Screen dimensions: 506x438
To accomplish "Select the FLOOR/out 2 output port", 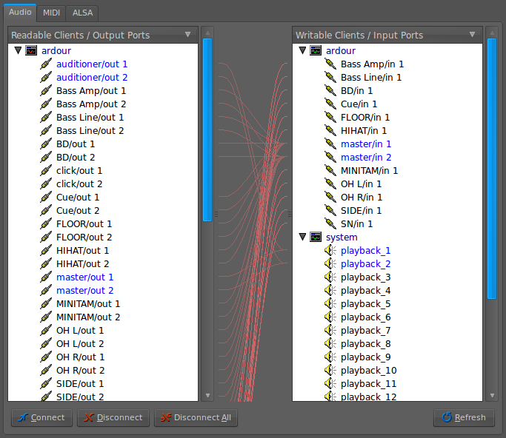I will tap(84, 237).
